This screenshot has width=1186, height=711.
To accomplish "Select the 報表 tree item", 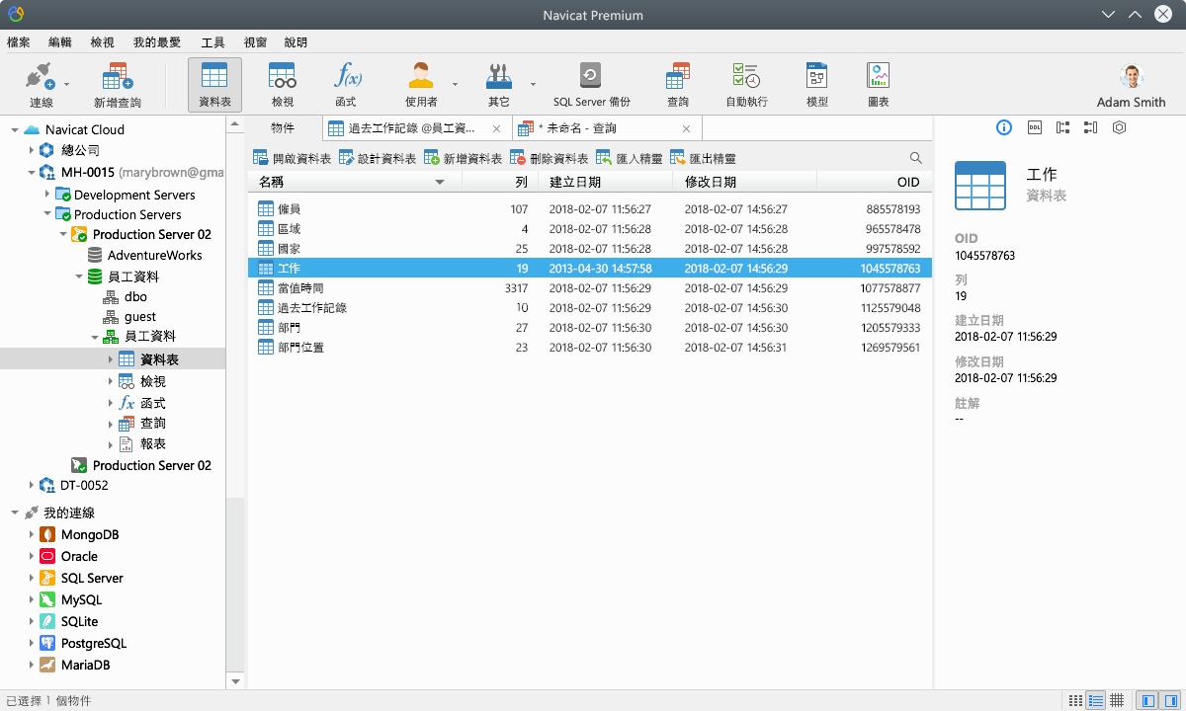I will coord(142,444).
